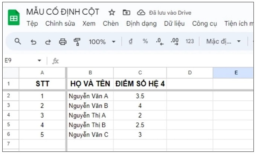Click the undo arrow

(34, 42)
